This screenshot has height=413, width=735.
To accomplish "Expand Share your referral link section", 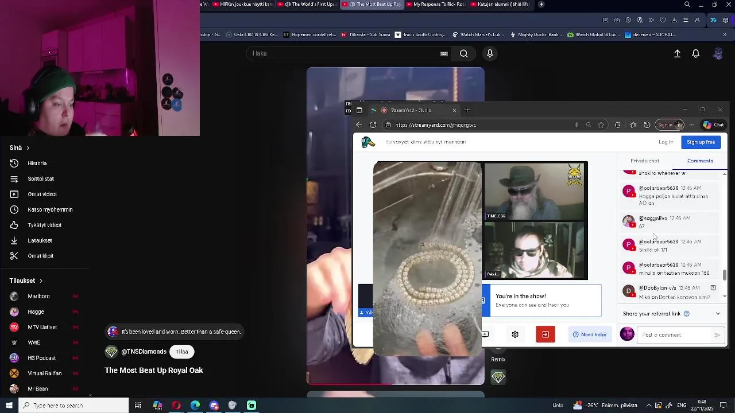I will (x=717, y=314).
